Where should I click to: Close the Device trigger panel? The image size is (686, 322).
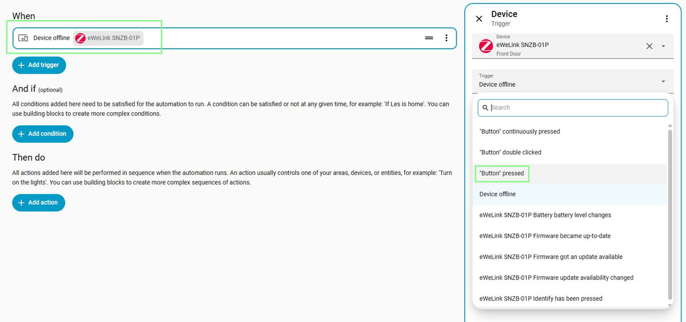[479, 19]
